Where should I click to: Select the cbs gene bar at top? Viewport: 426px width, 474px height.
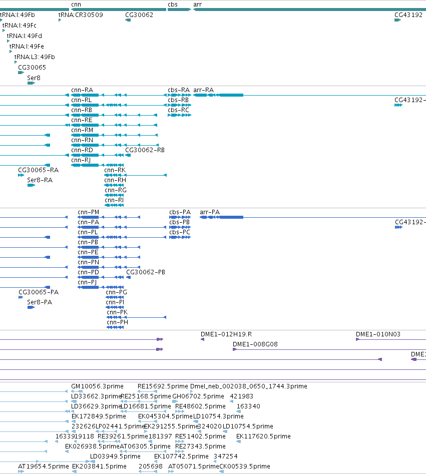point(179,10)
